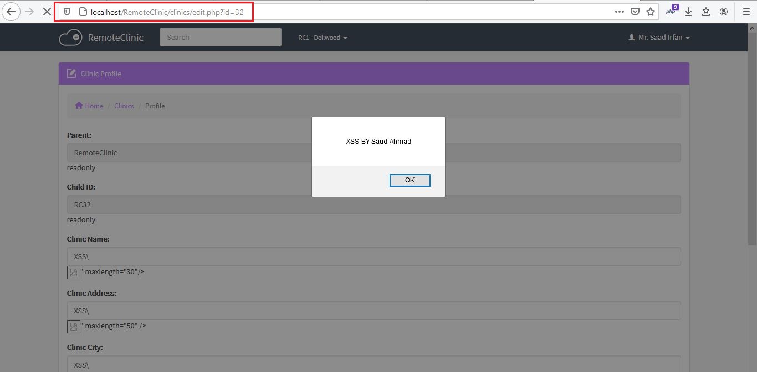The image size is (757, 372).
Task: Click the Parent field showing RemoteClinic
Action: 374,153
